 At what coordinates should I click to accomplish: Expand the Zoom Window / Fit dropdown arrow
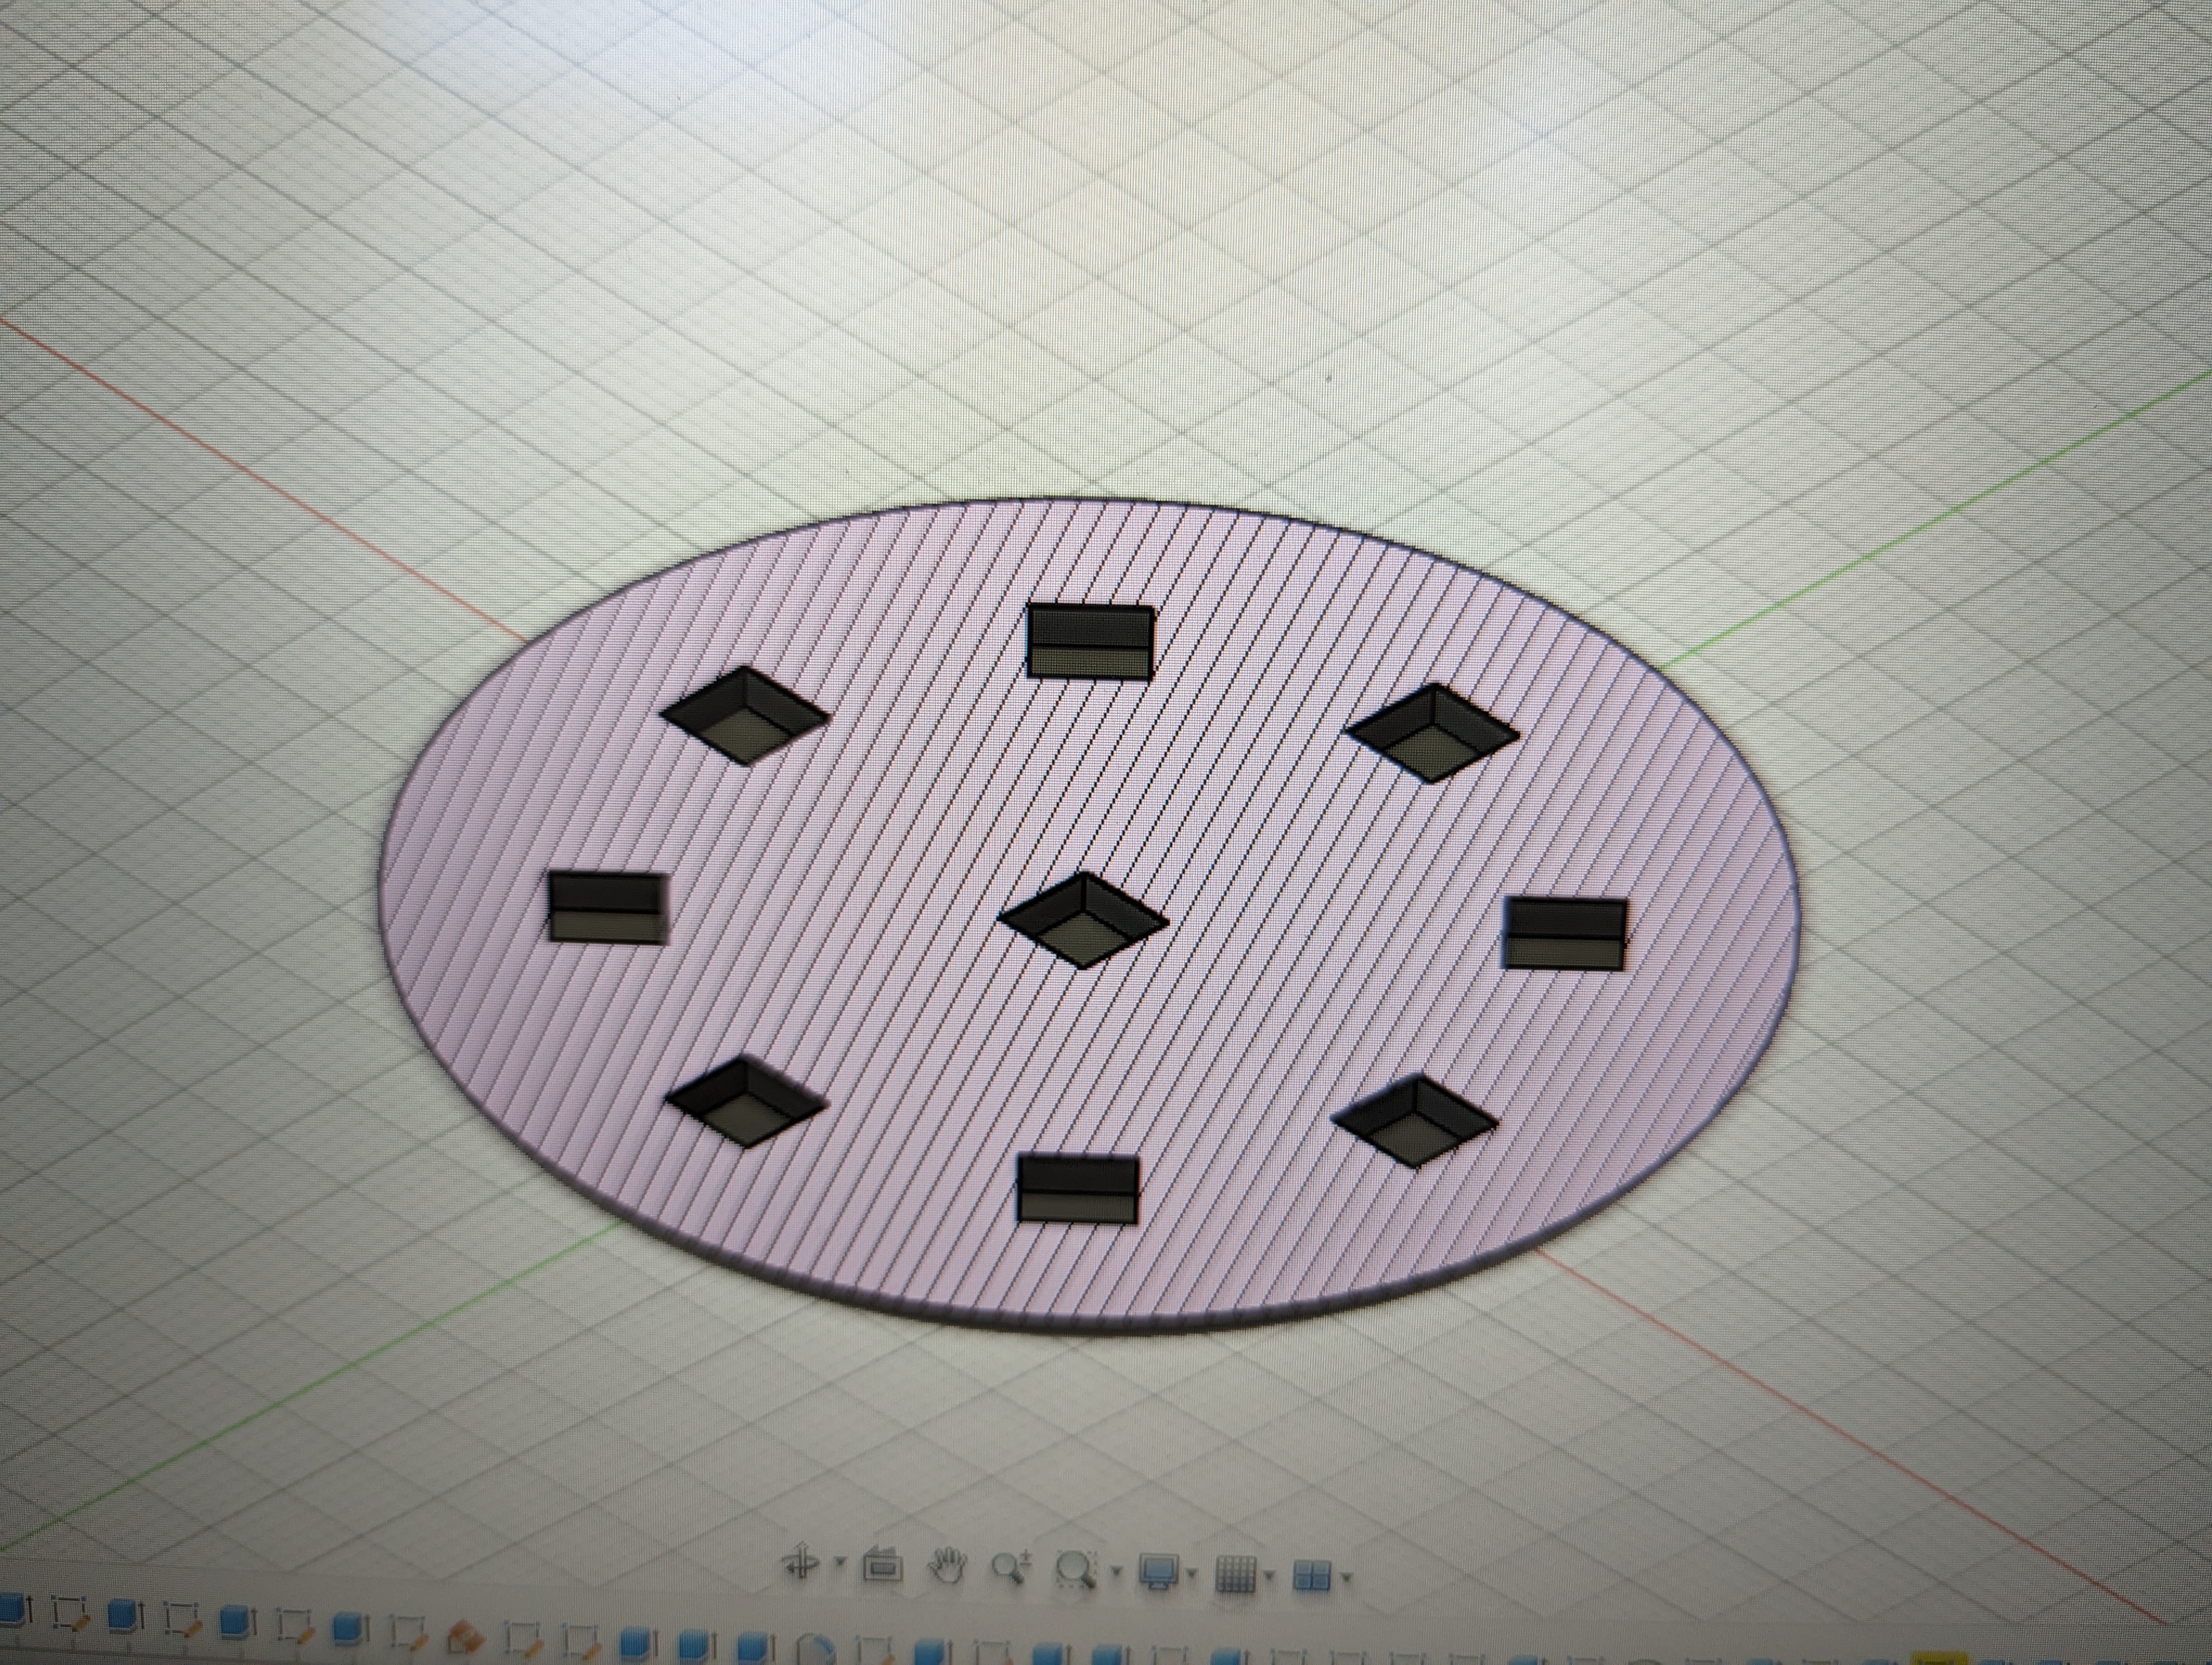1116,1572
